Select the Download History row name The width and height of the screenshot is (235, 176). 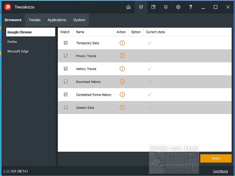coord(89,82)
